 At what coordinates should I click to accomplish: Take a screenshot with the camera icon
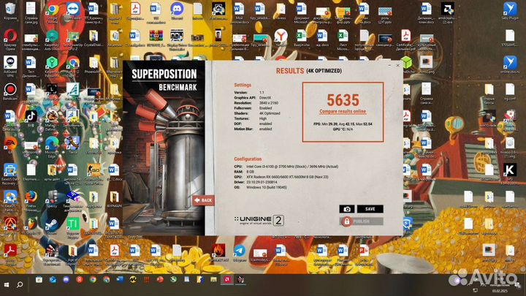click(x=347, y=209)
